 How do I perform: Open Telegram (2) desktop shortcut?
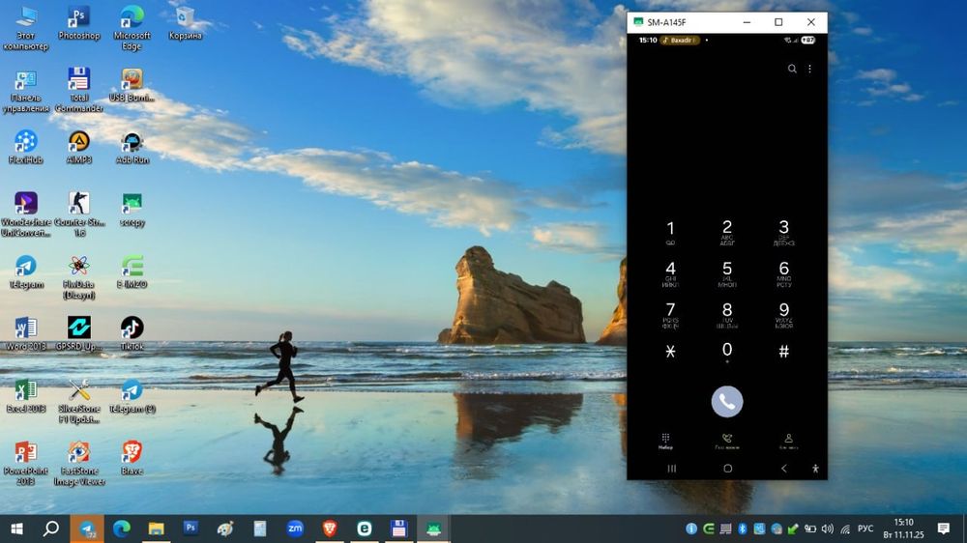pyautogui.click(x=132, y=396)
